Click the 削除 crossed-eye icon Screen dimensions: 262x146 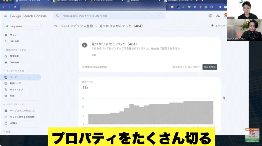(6, 96)
